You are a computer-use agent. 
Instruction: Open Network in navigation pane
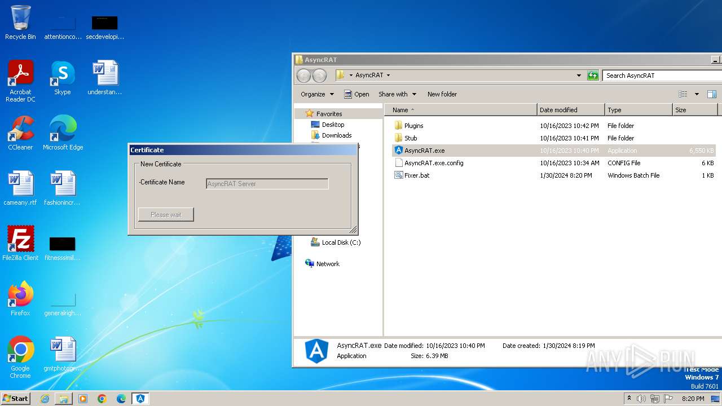coord(328,264)
